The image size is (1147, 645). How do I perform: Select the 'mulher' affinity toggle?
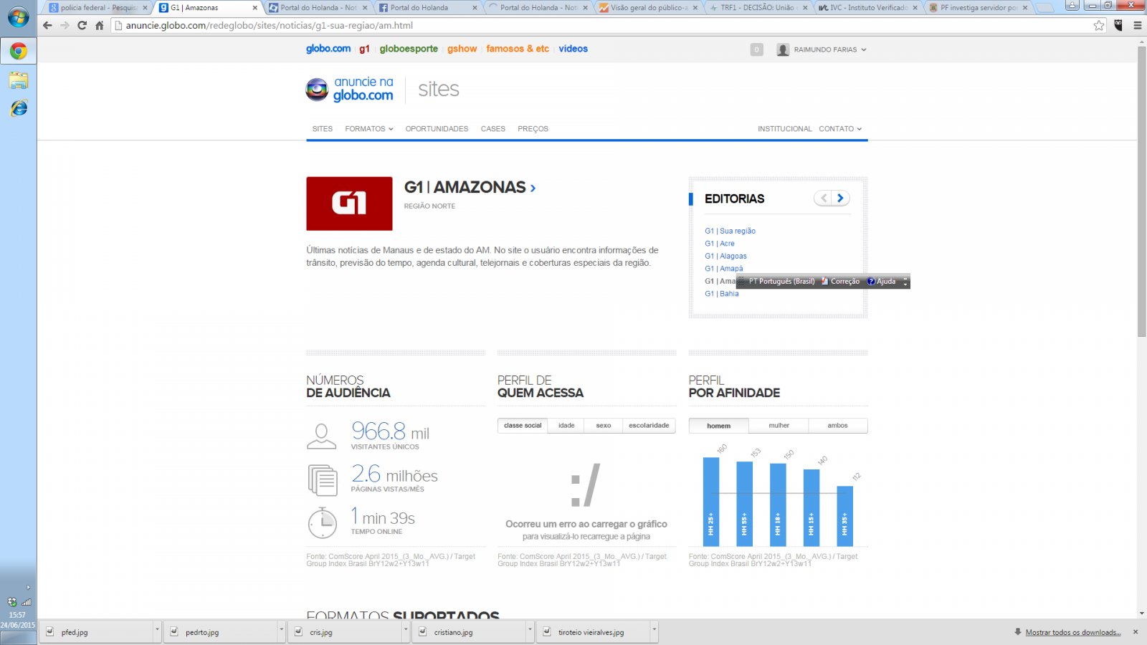[779, 426]
